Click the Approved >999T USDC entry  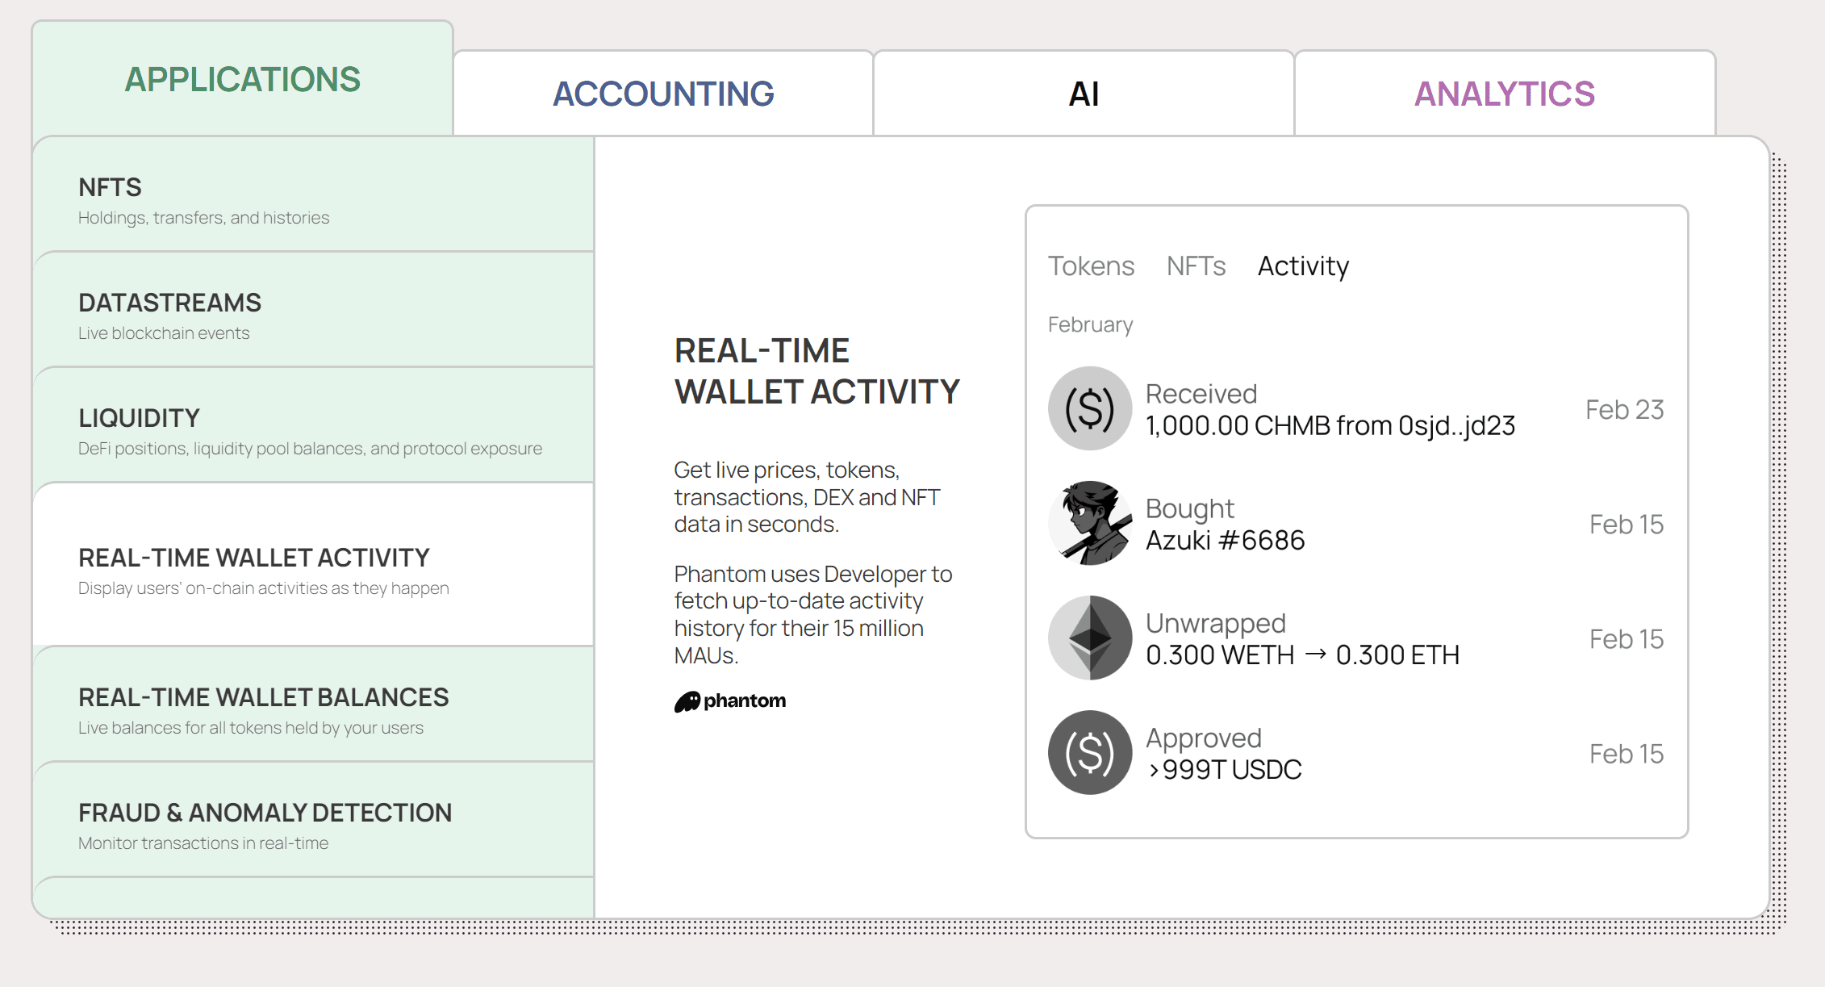tap(1223, 754)
